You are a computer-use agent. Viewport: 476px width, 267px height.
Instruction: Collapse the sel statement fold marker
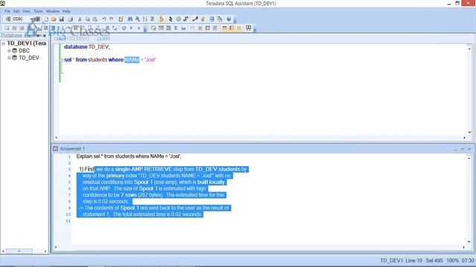tap(61, 60)
